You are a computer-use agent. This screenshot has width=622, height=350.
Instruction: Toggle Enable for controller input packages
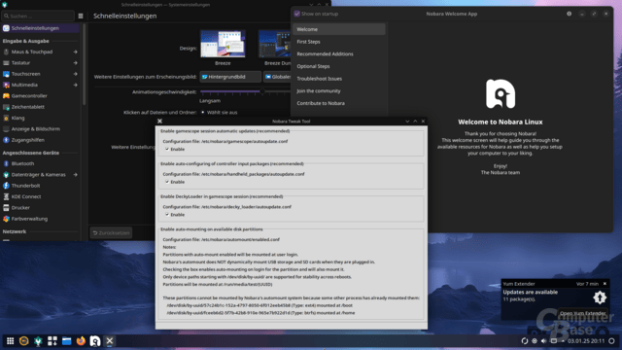click(167, 182)
